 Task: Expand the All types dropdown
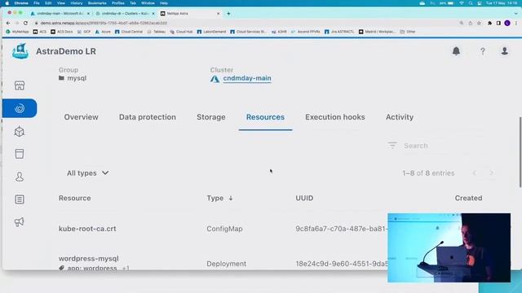(87, 173)
